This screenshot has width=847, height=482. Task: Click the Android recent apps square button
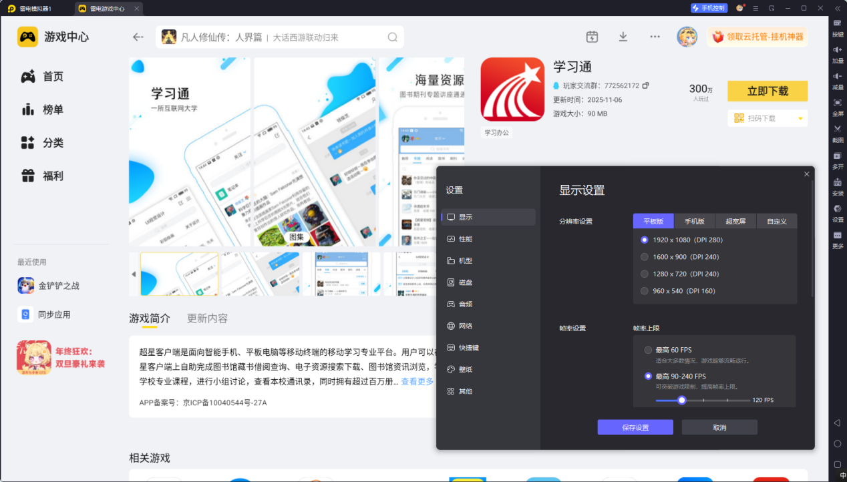point(837,464)
